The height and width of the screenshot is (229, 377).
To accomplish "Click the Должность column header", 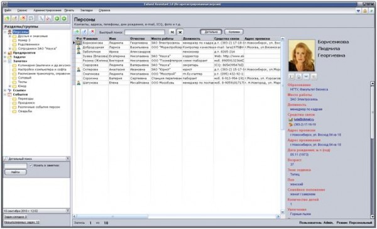I will point(198,39).
